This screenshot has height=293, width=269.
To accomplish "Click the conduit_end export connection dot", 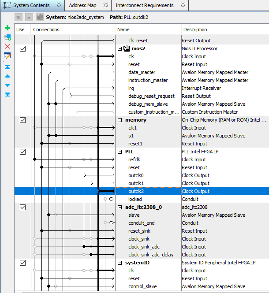I will [105, 223].
